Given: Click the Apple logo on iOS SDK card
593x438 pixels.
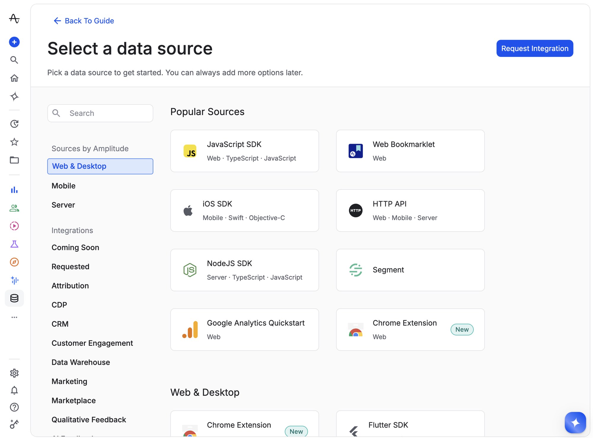Looking at the screenshot, I should click(188, 211).
